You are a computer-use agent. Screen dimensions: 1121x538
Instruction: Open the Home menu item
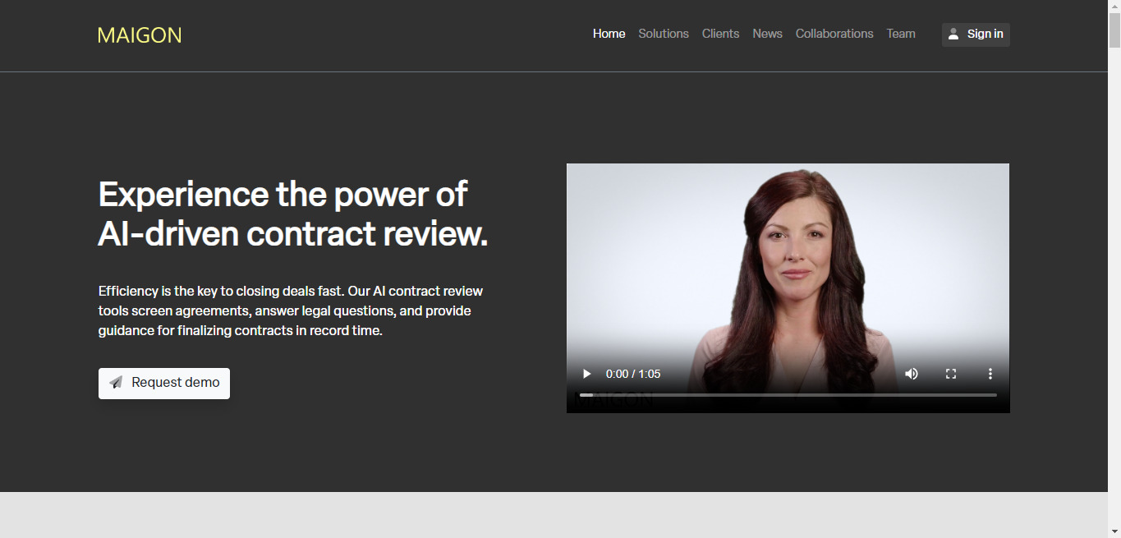pyautogui.click(x=609, y=34)
